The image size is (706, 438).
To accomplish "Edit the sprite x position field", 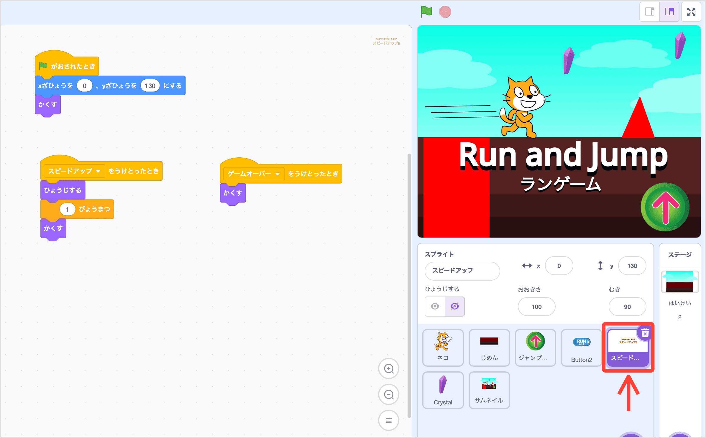I will pos(559,266).
